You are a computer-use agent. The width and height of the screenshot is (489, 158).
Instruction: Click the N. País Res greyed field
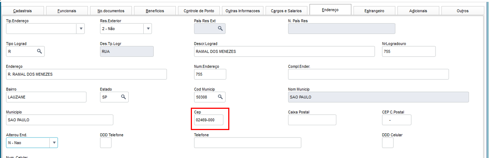[x=342, y=29]
